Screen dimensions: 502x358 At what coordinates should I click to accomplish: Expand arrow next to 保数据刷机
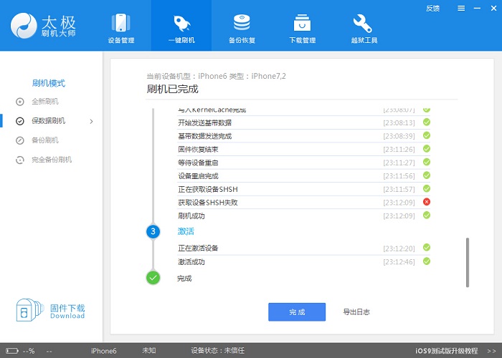(91, 122)
